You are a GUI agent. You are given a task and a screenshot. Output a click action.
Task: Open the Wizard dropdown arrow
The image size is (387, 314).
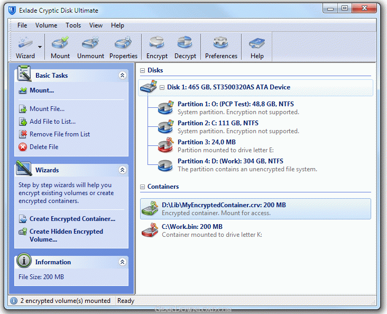point(40,47)
